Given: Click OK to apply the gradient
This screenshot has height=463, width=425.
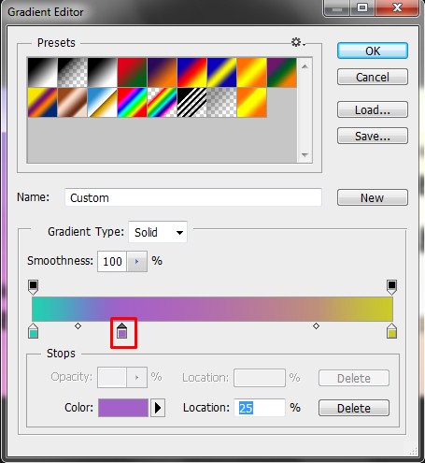Looking at the screenshot, I should tap(373, 51).
